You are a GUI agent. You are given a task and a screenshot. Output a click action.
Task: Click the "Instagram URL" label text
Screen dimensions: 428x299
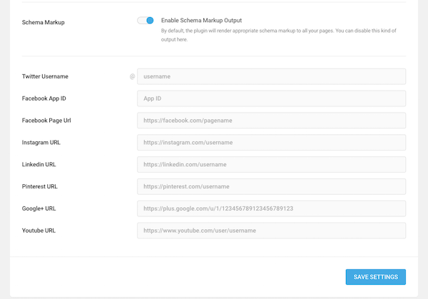coord(41,143)
